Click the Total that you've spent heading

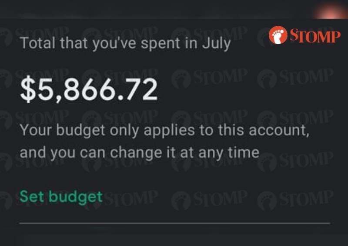(125, 43)
